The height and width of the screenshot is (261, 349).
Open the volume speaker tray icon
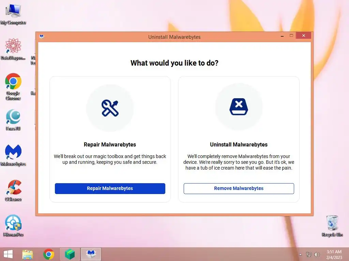point(317,254)
